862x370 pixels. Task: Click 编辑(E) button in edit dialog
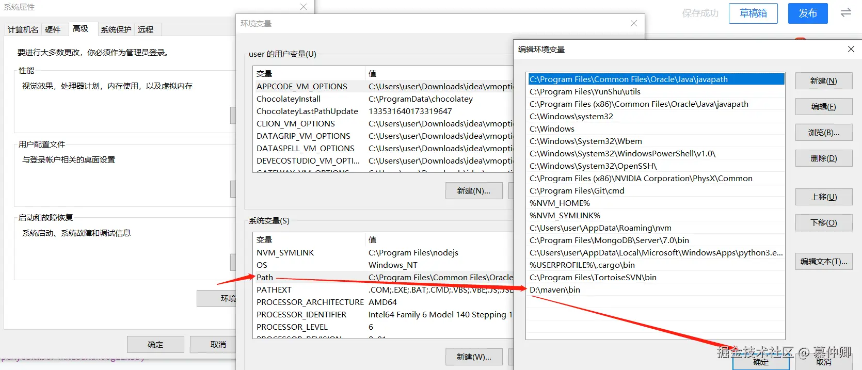pos(824,107)
